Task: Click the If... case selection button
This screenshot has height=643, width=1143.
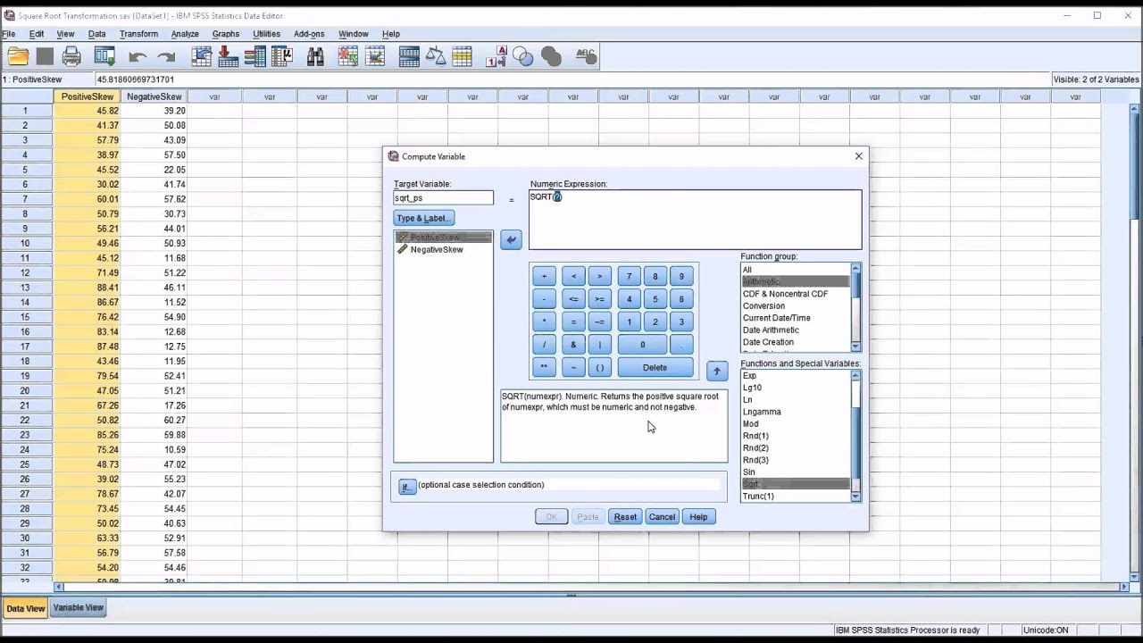Action: [x=407, y=487]
